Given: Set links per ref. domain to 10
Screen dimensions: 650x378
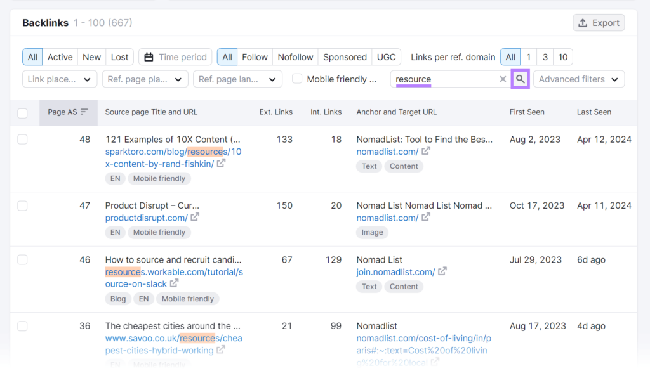Looking at the screenshot, I should (563, 57).
